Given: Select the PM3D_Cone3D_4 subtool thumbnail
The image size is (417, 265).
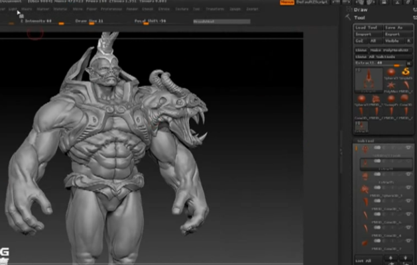Looking at the screenshot, I should (x=365, y=229).
